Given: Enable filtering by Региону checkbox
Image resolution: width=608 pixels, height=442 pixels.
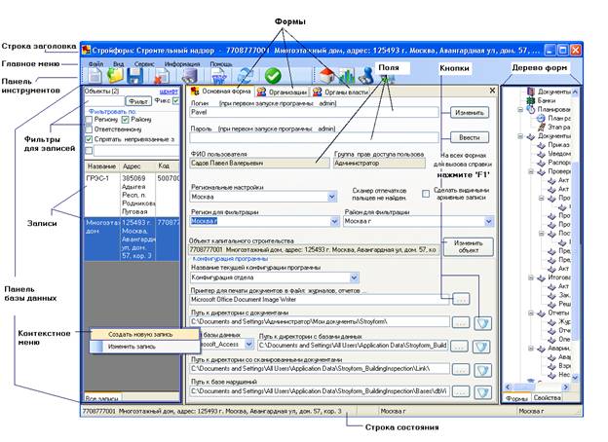Looking at the screenshot, I should click(90, 120).
